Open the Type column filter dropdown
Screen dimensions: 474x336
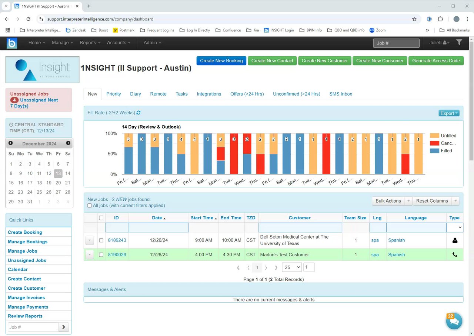pyautogui.click(x=455, y=227)
